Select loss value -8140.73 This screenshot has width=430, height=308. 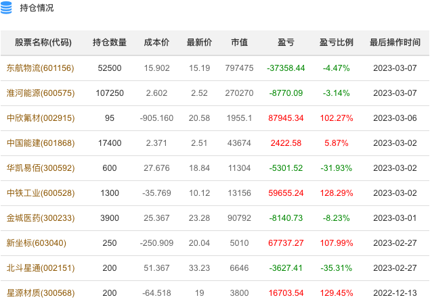286,218
